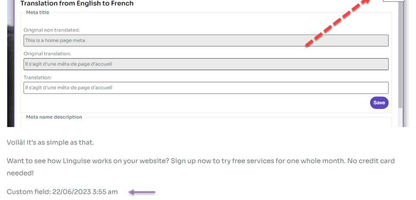Click the gray vertical scrollbar of the dialog
Screen dimensions: 416x200
[400, 54]
